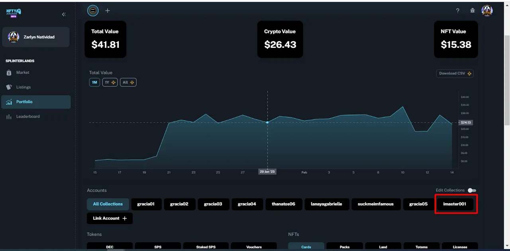Click the Portfolio chart icon

pyautogui.click(x=9, y=102)
